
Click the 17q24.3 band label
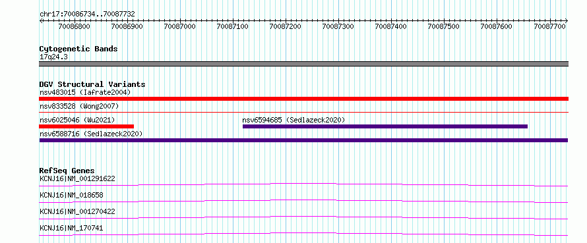coord(53,57)
